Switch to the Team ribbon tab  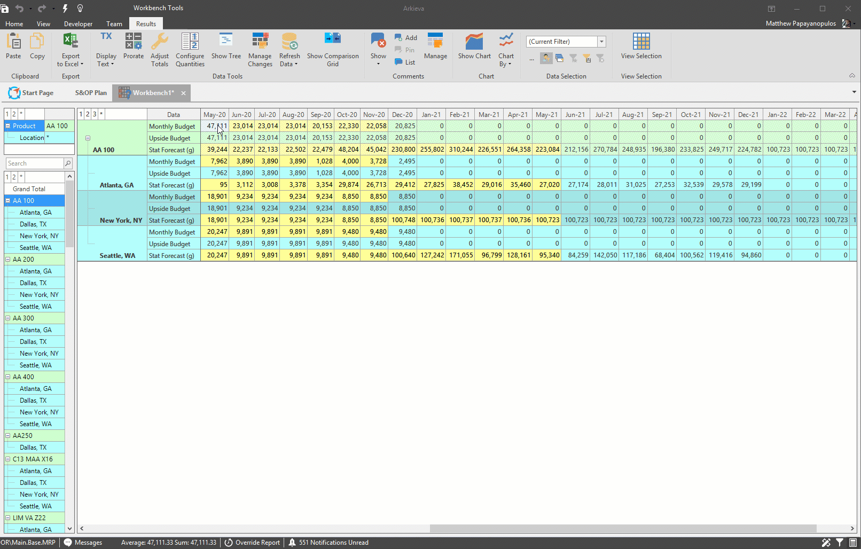click(x=114, y=24)
